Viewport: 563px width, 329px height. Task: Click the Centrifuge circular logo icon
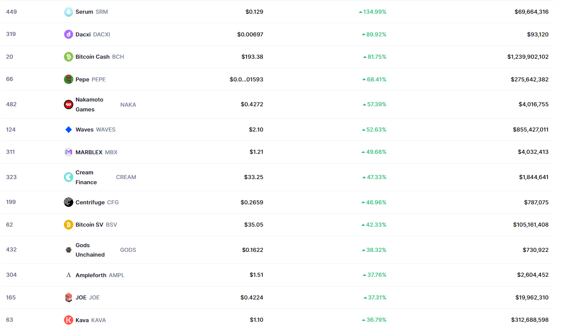(69, 202)
